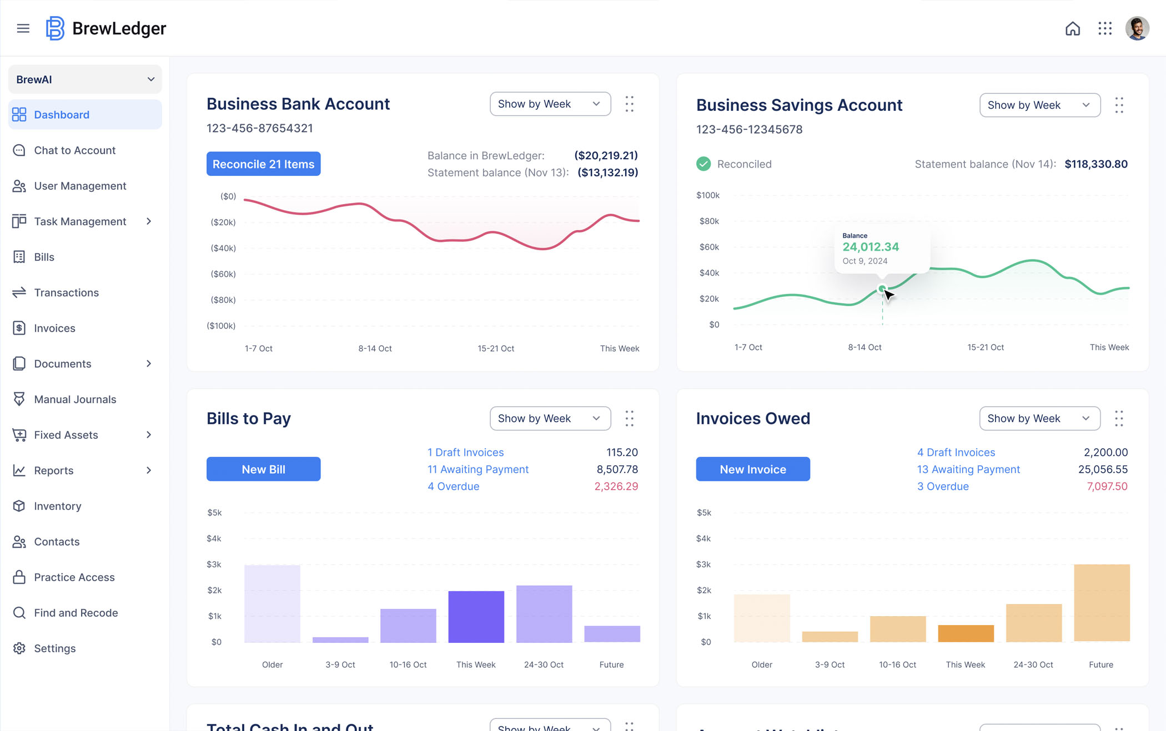Click the Reconcile 21 Items button
1166x731 pixels.
coord(264,164)
